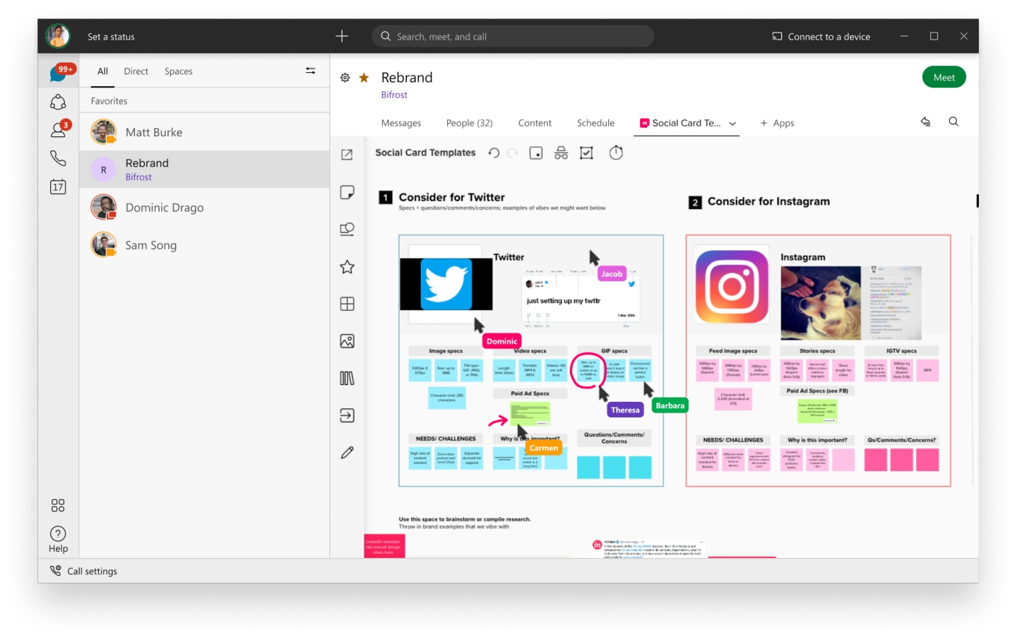The width and height of the screenshot is (1017, 640).
Task: Open the Schedule tab
Action: (595, 123)
